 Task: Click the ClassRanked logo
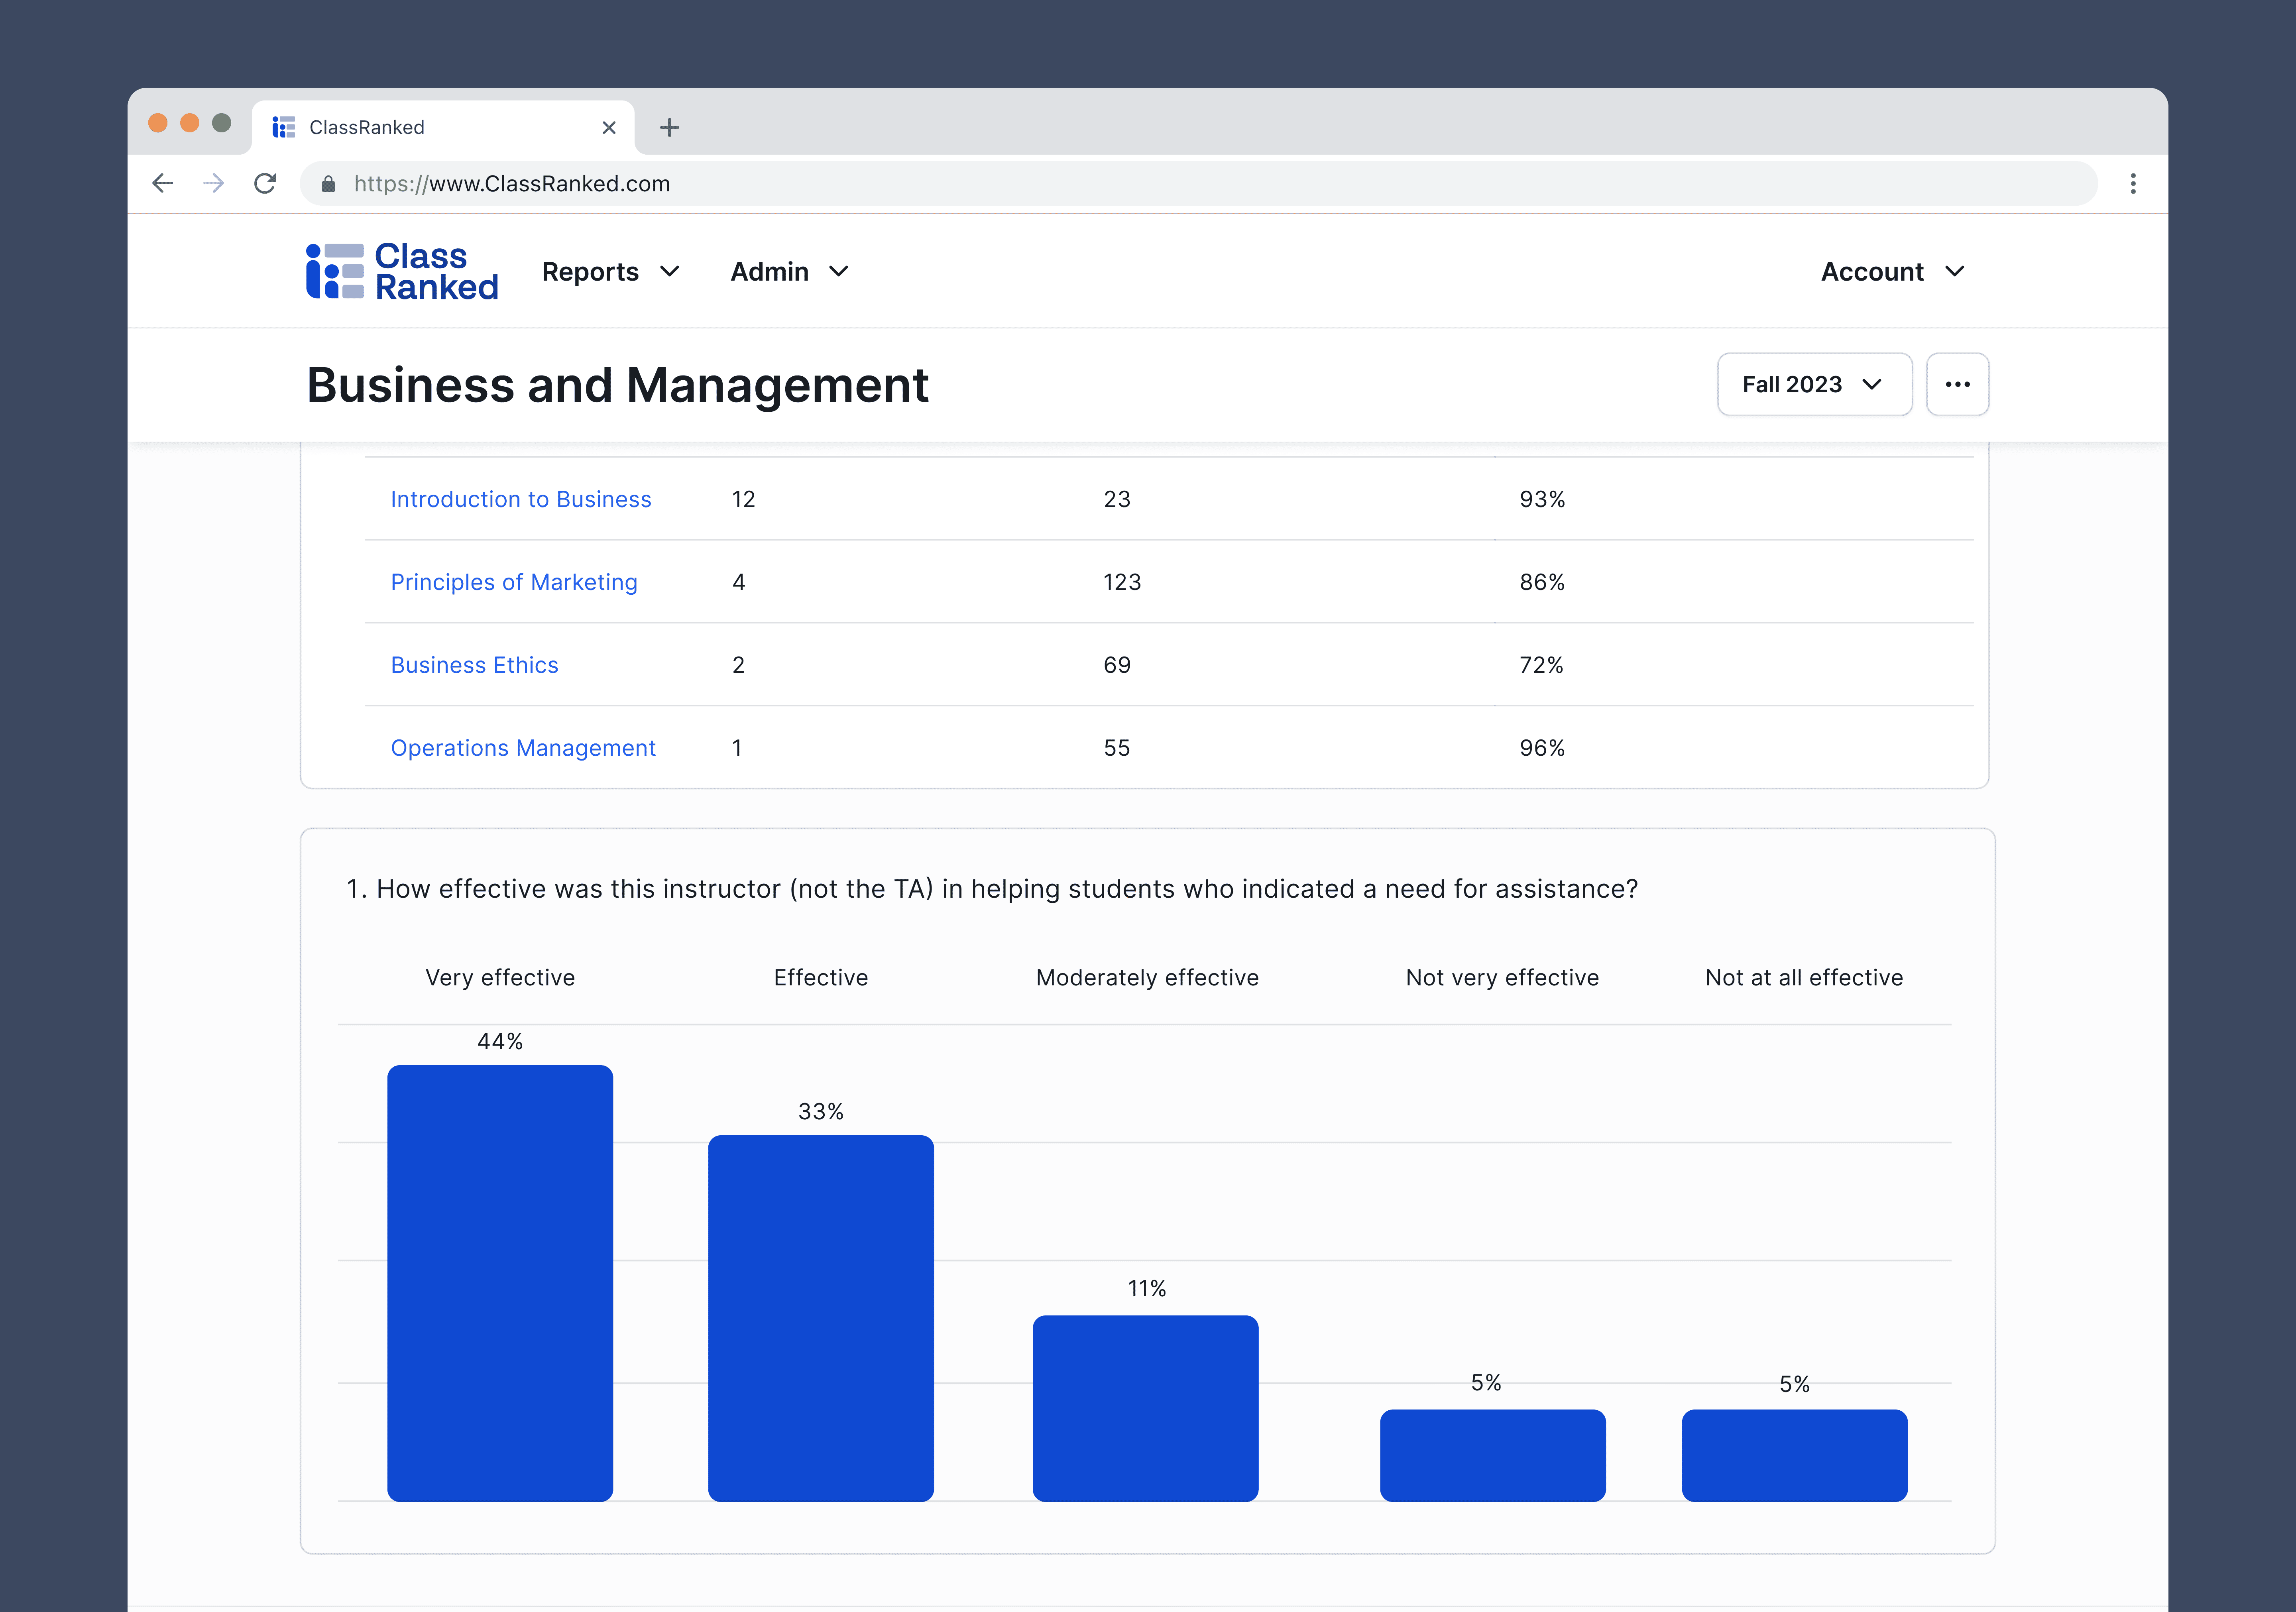pos(402,271)
